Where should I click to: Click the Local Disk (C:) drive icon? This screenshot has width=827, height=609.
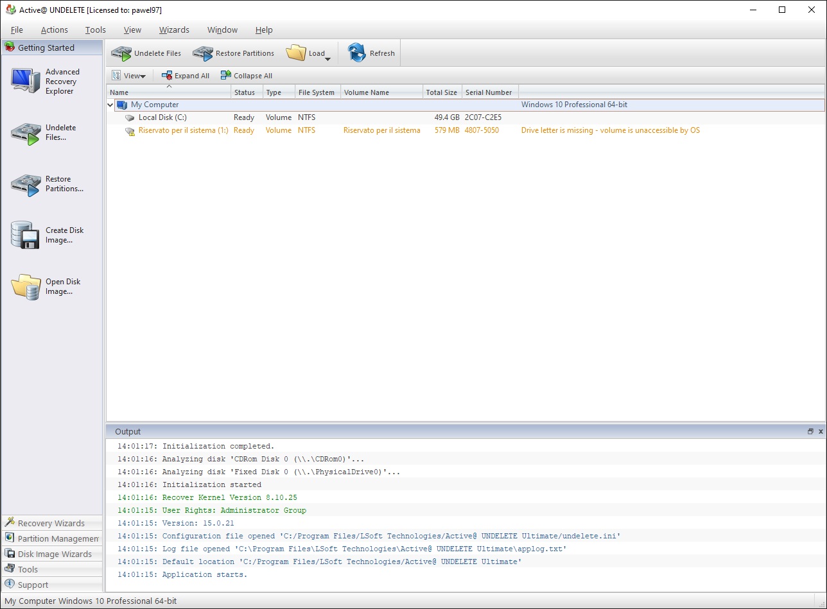pyautogui.click(x=130, y=118)
